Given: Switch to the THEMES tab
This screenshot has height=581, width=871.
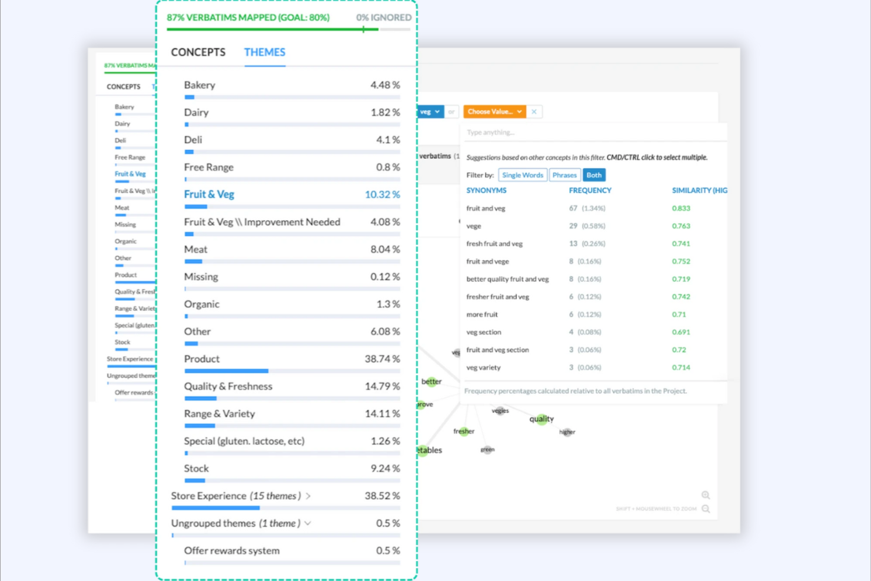Looking at the screenshot, I should [x=264, y=52].
